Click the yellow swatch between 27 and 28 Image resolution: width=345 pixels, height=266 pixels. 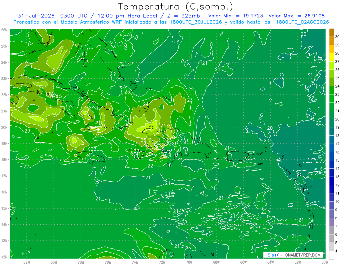tap(331, 57)
